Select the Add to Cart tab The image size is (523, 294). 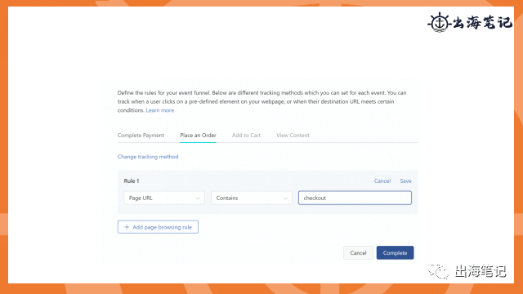[x=246, y=135]
